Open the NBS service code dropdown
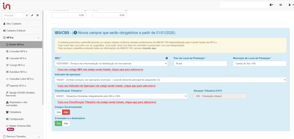 coord(111,63)
